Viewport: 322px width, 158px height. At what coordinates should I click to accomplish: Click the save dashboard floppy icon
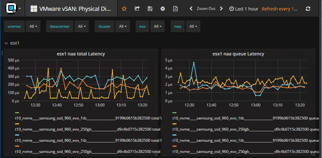pyautogui.click(x=150, y=9)
